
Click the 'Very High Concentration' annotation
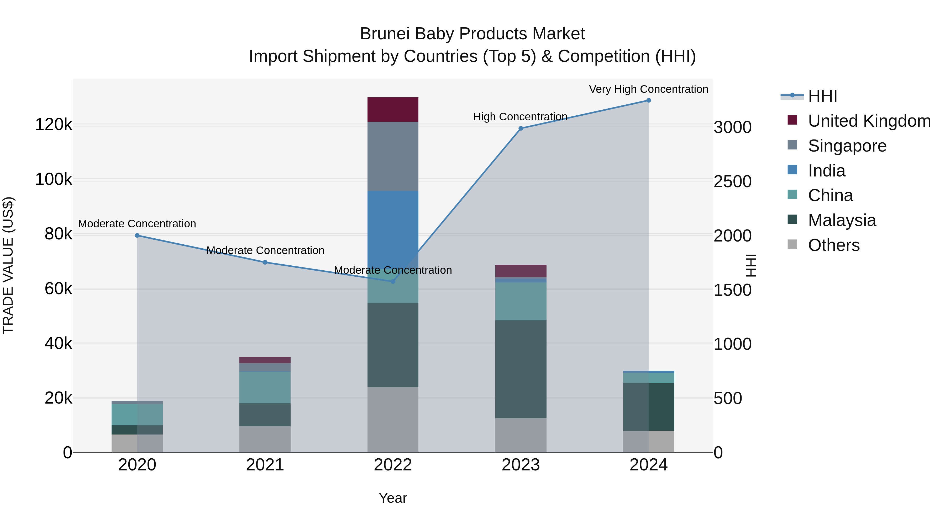pyautogui.click(x=649, y=89)
